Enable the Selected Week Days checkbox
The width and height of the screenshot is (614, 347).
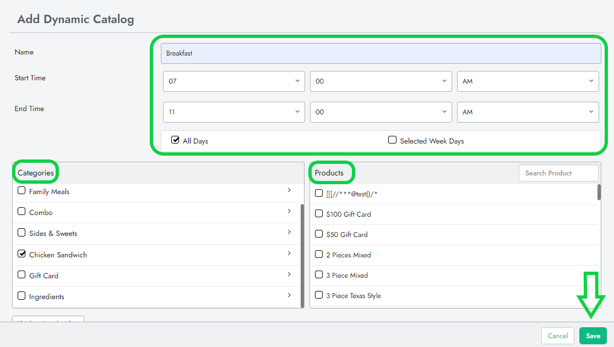coord(393,140)
